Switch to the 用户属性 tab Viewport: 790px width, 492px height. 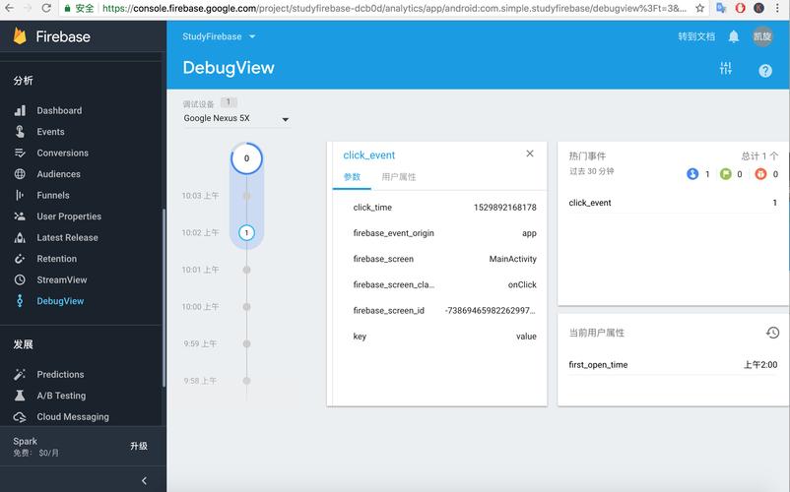point(399,177)
